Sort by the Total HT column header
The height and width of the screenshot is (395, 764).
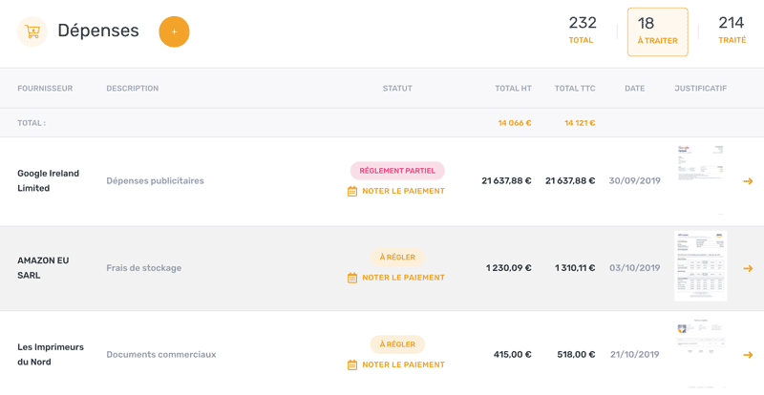513,88
